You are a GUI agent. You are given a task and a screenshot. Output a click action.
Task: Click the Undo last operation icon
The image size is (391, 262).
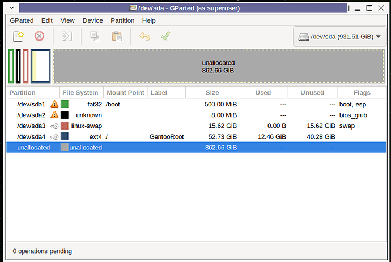tap(144, 36)
